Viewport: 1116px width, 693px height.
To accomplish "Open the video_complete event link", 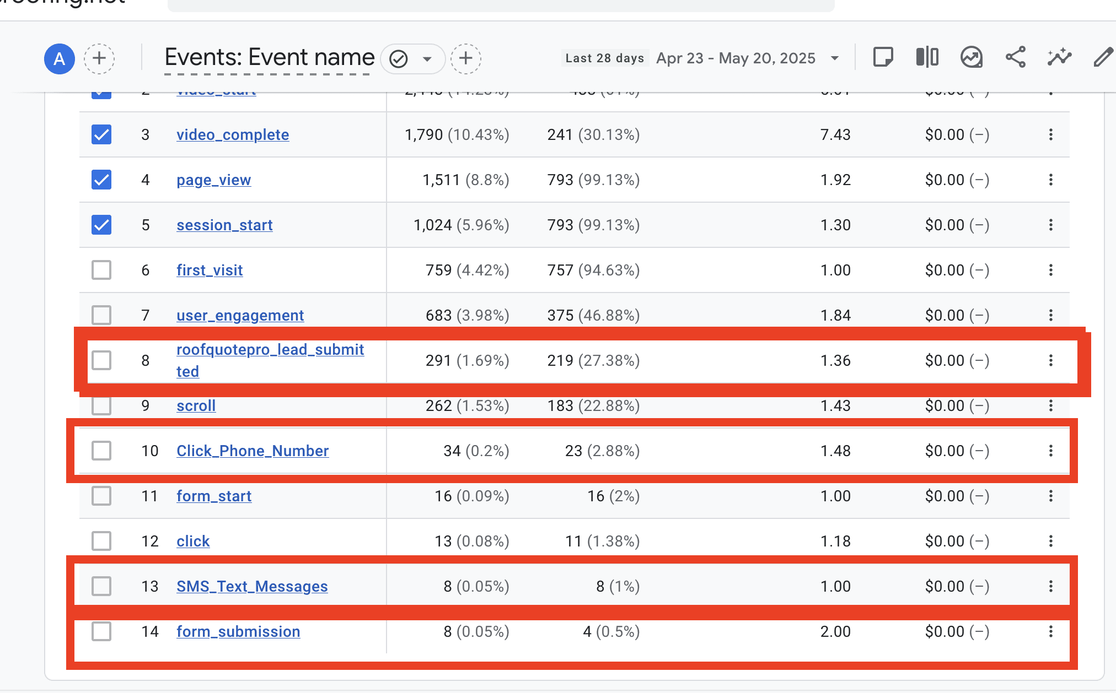I will [x=233, y=135].
